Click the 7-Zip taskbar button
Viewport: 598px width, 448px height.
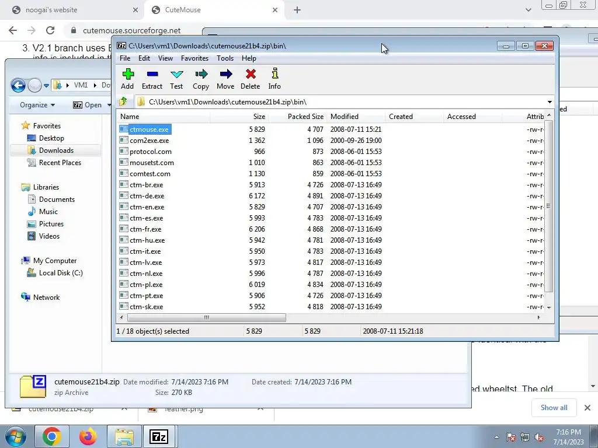pos(159,436)
